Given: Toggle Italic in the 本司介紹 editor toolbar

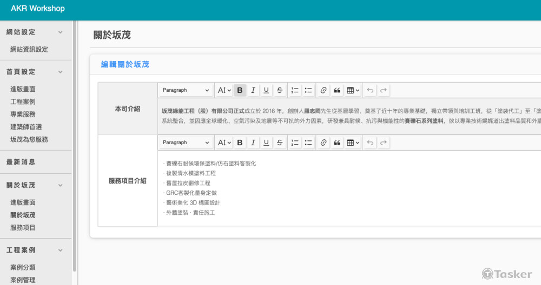Looking at the screenshot, I should [253, 90].
